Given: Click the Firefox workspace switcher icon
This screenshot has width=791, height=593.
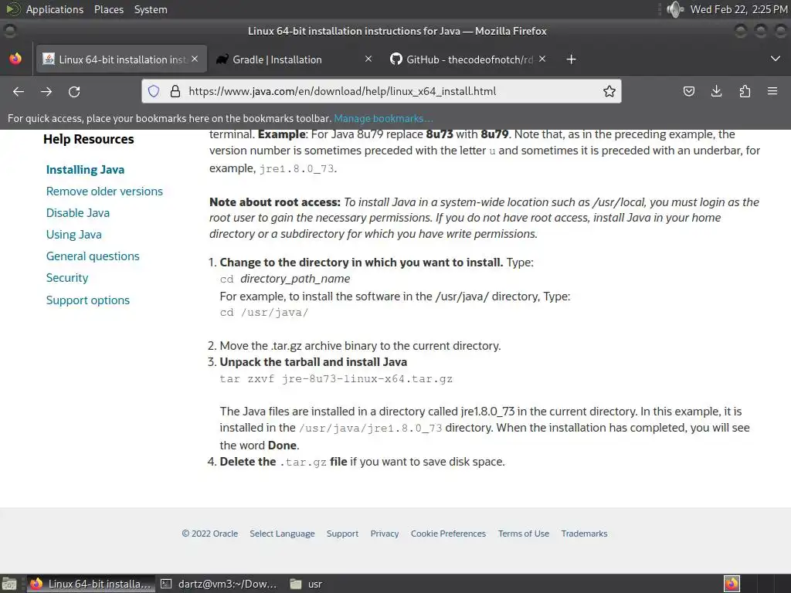Looking at the screenshot, I should point(732,584).
